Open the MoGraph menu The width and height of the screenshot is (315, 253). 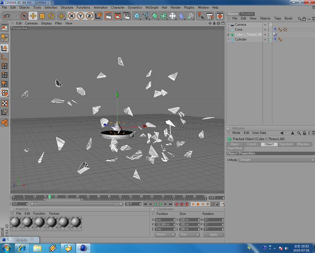click(152, 7)
